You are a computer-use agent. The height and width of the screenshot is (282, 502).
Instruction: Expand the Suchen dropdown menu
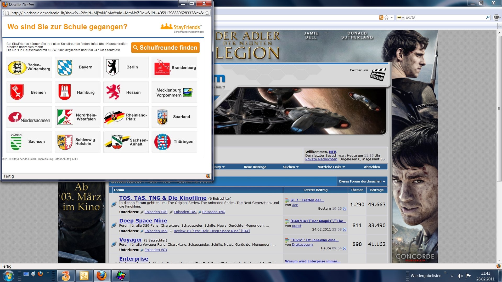[291, 167]
